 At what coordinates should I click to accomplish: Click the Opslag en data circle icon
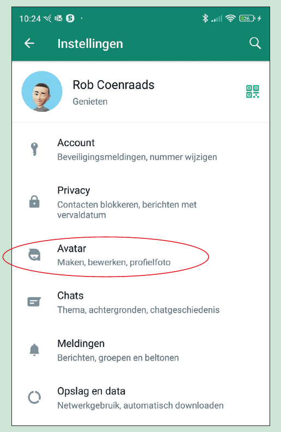tap(34, 397)
